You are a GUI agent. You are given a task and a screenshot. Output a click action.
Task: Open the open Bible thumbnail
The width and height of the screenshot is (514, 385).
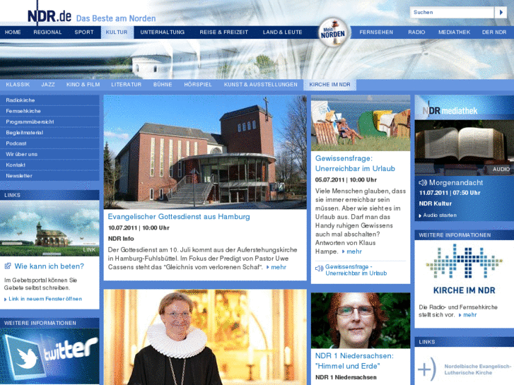[x=465, y=148]
